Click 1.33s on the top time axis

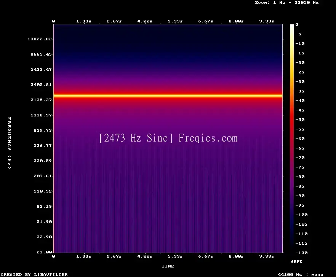84,21
